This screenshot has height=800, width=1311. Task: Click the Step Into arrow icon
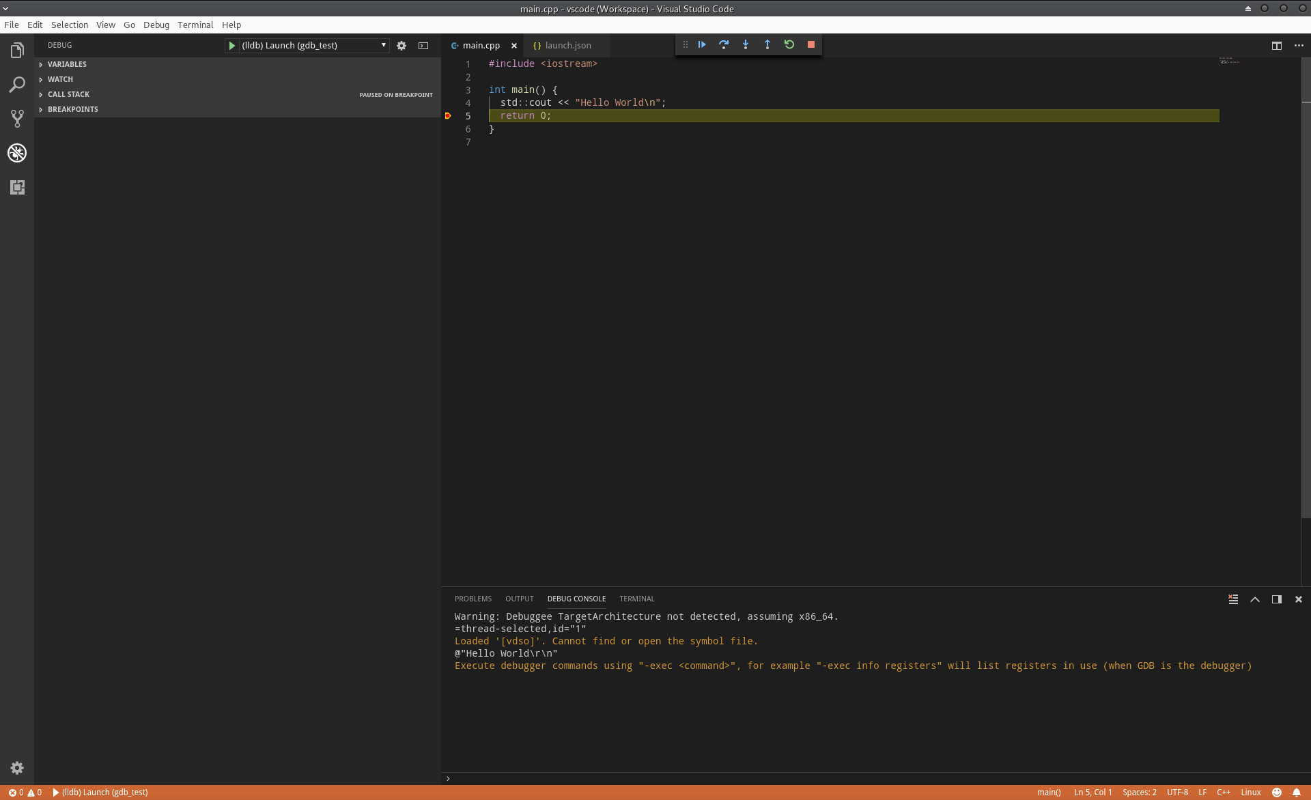[x=746, y=44]
